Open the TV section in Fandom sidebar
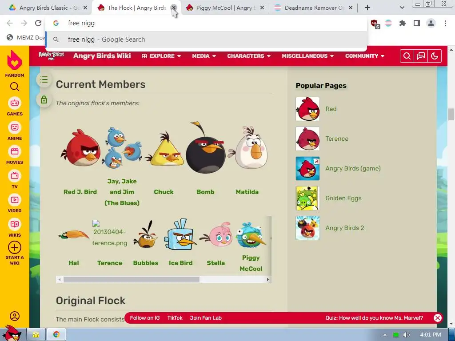 click(15, 179)
